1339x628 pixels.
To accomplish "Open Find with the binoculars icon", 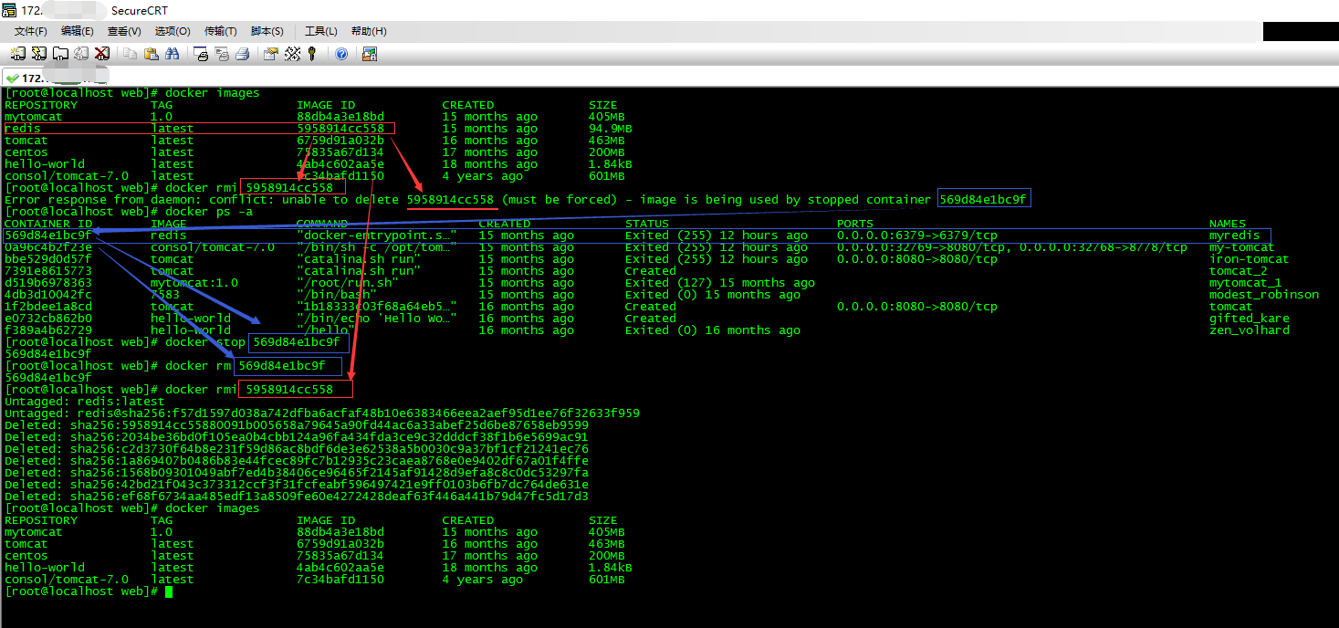I will point(172,54).
